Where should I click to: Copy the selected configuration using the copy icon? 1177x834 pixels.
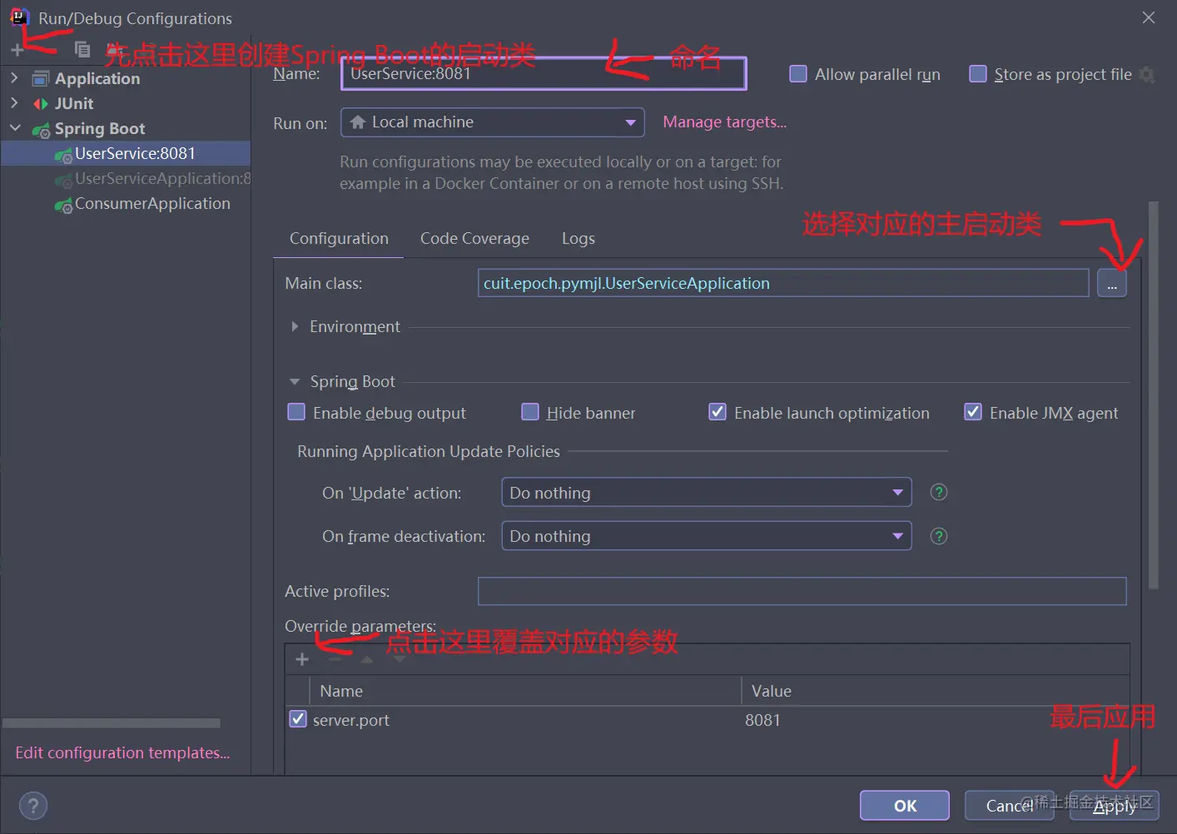[x=82, y=49]
